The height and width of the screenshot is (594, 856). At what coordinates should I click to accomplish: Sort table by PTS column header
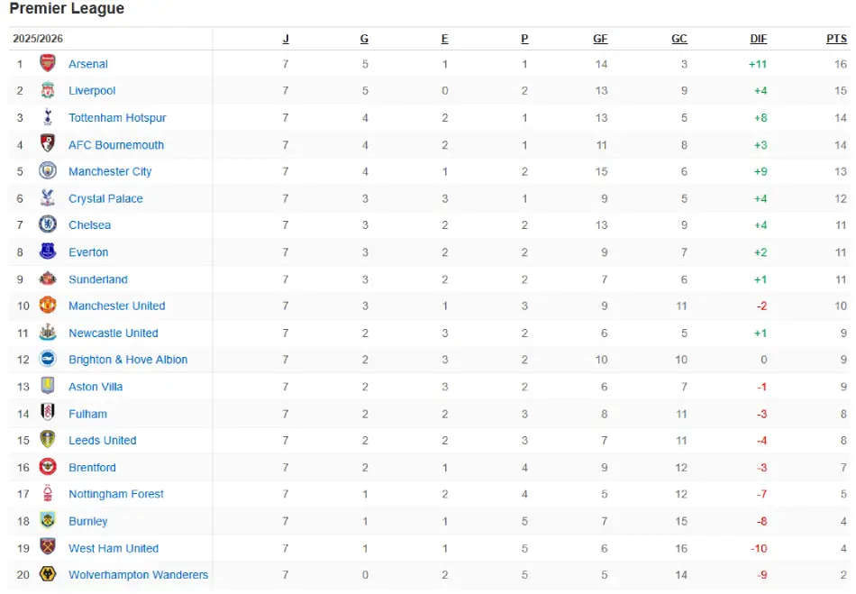point(836,39)
